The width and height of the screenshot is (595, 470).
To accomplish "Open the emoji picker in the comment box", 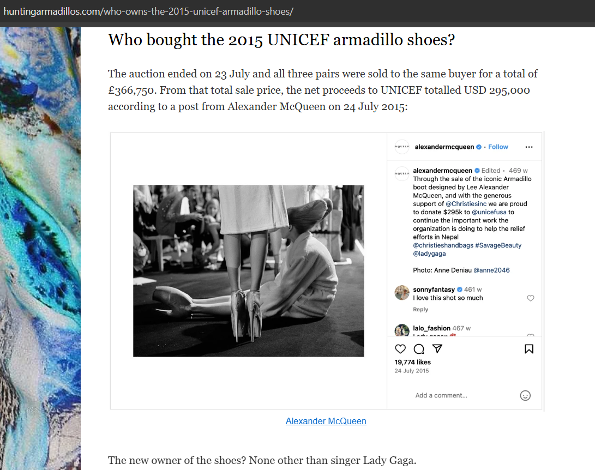I will click(525, 395).
